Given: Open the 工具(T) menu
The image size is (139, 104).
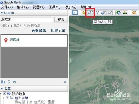Looking at the screenshot, I should [54, 7].
